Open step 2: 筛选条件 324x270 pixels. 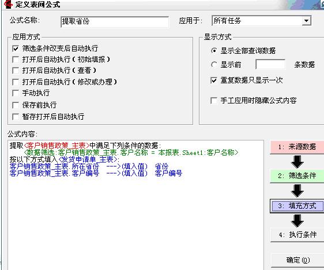pos(297,176)
